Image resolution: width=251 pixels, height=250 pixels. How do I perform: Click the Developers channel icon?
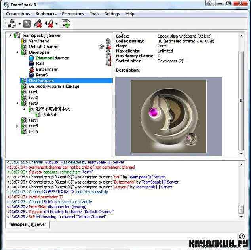click(x=24, y=53)
